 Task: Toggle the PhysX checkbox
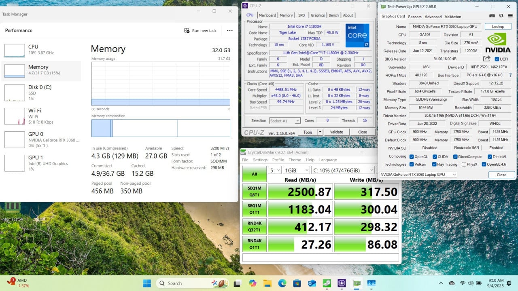point(463,164)
